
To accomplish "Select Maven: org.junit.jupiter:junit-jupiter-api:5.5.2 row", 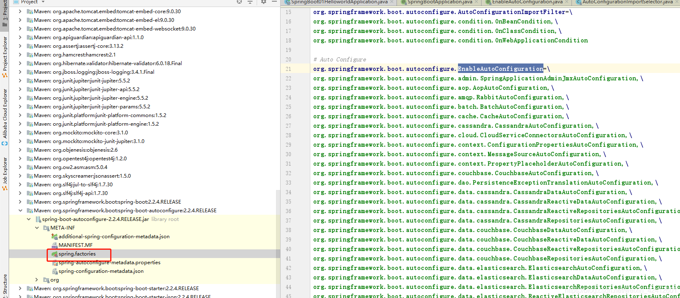I will 144,89.
